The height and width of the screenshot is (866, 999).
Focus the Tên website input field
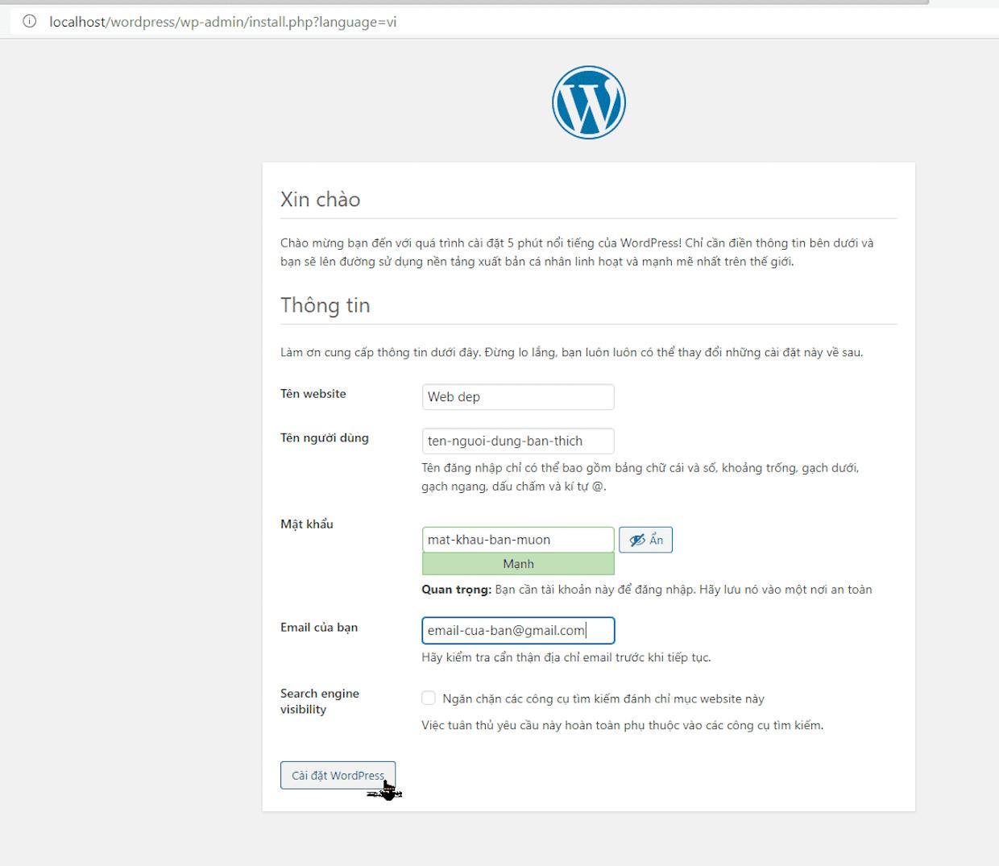(x=518, y=396)
